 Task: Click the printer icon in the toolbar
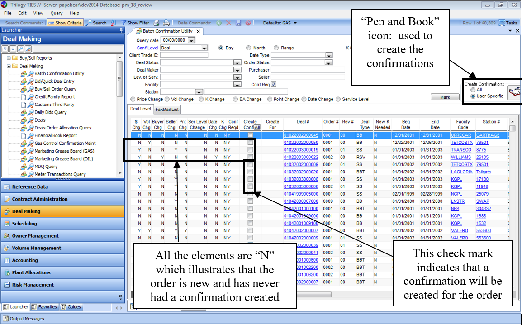(166, 23)
